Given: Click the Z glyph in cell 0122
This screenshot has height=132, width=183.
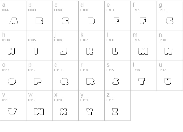Looking at the screenshot, I should click(115, 112).
